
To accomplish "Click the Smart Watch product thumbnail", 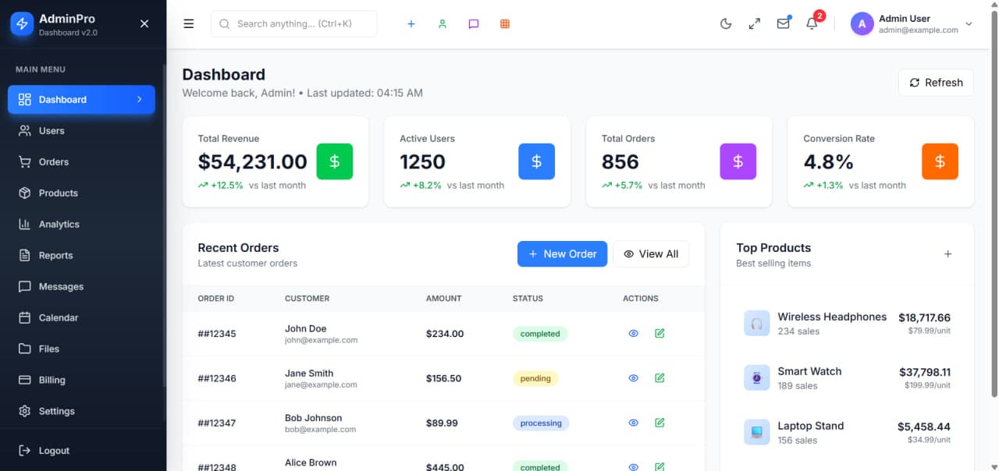I will pyautogui.click(x=757, y=377).
